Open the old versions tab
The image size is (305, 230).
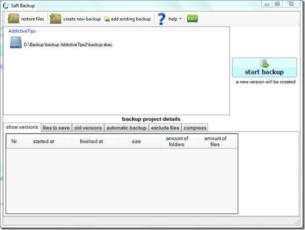pyautogui.click(x=88, y=128)
